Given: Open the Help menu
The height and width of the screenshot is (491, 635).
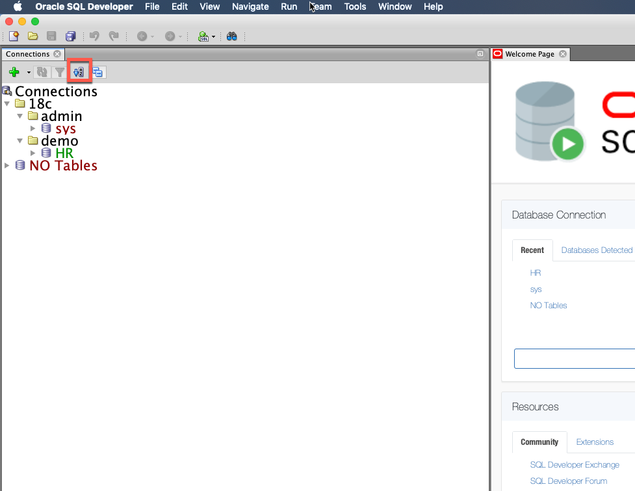Looking at the screenshot, I should pyautogui.click(x=434, y=7).
